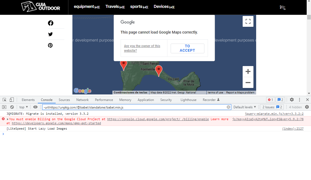Open the gmp-get-started developers link
Viewport: 311px width, 180px height.
coord(56,123)
